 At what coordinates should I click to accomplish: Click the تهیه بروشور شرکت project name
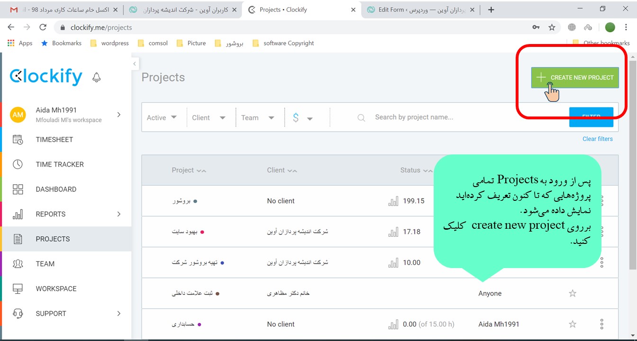coord(195,262)
